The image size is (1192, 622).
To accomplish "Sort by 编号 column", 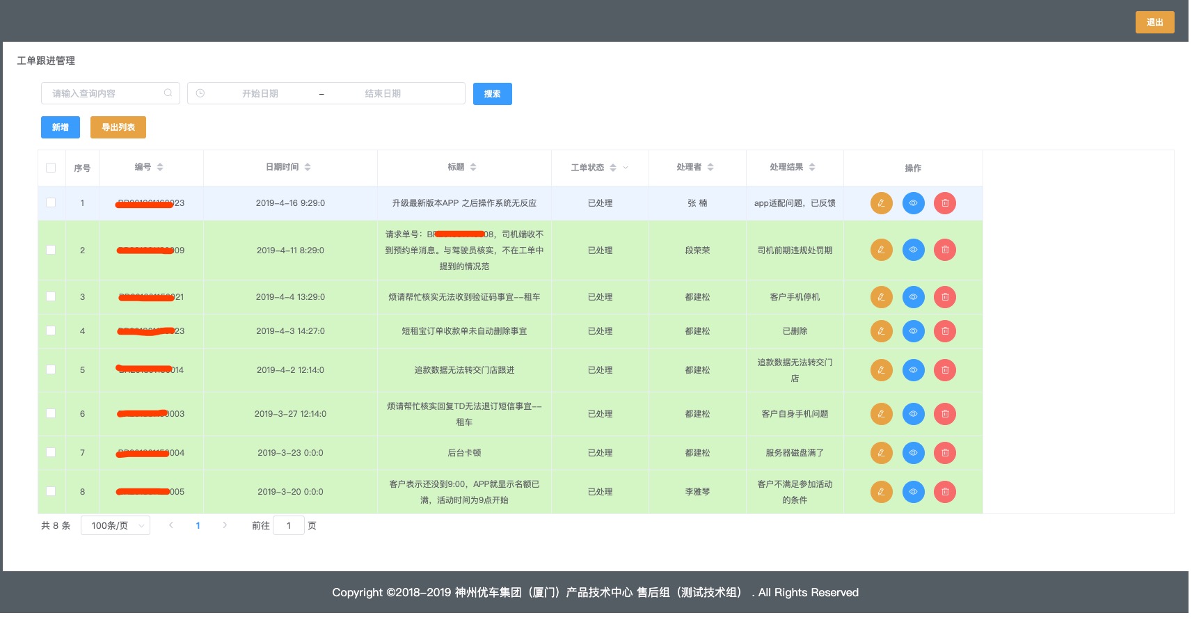I will [160, 167].
